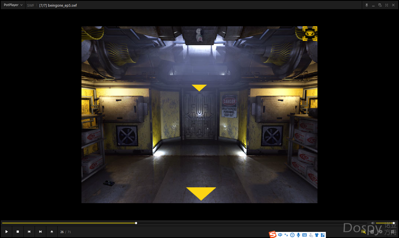Toggle the playlist sidebar icon
399x238 pixels.
tap(393, 232)
